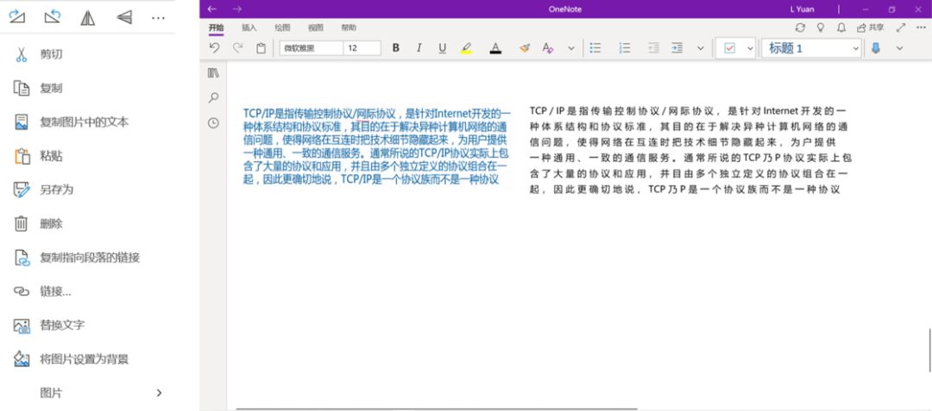Switch to the 插入 tab
This screenshot has width=932, height=411.
pyautogui.click(x=249, y=28)
